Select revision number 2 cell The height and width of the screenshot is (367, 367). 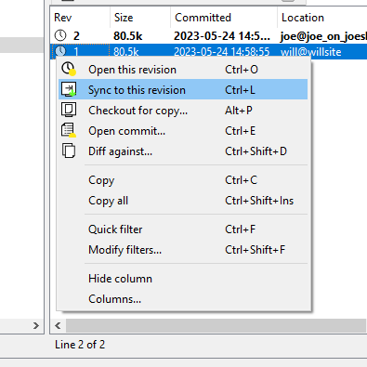click(76, 36)
